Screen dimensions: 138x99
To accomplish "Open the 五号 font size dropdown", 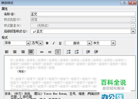I will (40, 43).
